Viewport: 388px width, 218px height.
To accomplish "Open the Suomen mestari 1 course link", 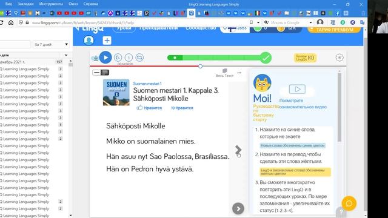I will (147, 84).
